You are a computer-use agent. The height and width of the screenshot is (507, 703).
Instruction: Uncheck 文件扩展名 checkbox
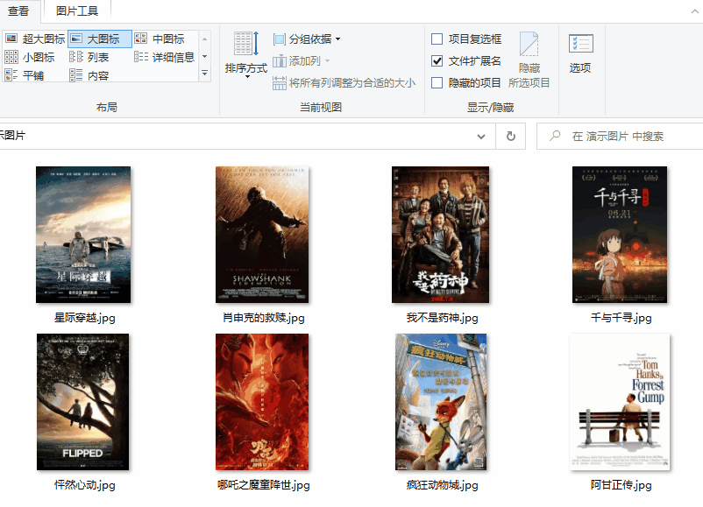[437, 61]
